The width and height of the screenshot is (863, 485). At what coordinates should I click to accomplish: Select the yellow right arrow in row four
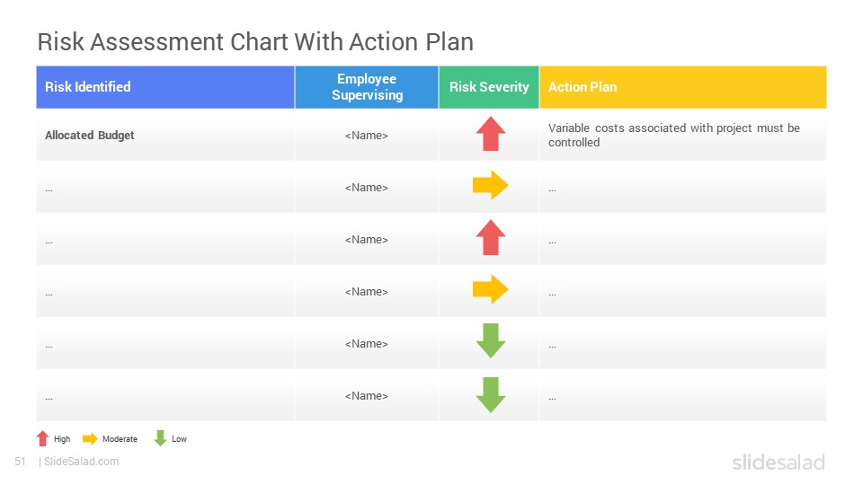pos(491,289)
